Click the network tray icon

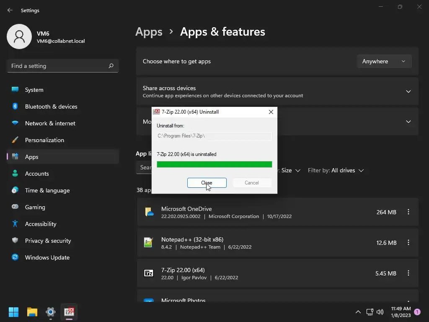pos(370,312)
